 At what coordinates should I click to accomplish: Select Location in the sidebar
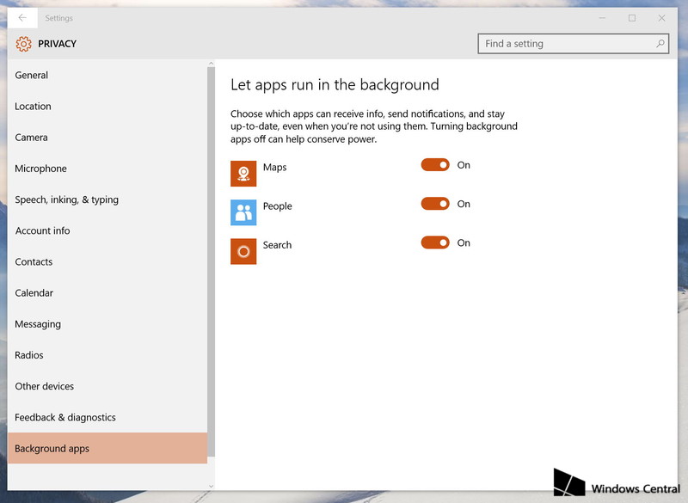tap(34, 107)
